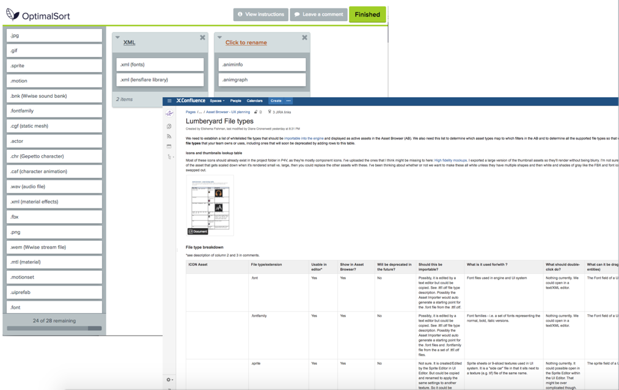Collapse the 'Click to rename' category arrow
Screen dimensions: 619x390
[x=220, y=37]
